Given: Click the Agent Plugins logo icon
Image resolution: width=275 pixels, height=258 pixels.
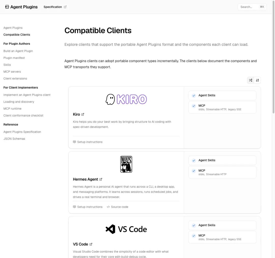Looking at the screenshot, I should [x=7, y=7].
